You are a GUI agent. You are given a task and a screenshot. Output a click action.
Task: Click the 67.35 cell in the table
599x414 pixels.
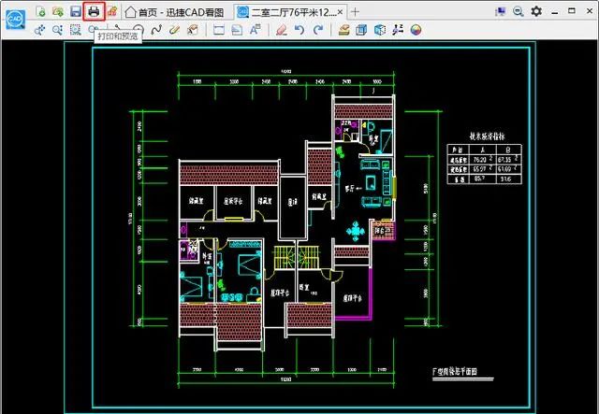pyautogui.click(x=507, y=159)
